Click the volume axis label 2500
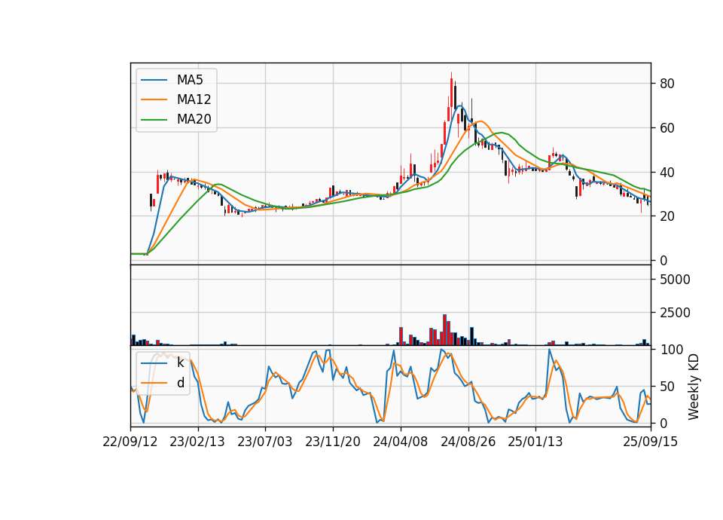723x520 pixels. [675, 313]
